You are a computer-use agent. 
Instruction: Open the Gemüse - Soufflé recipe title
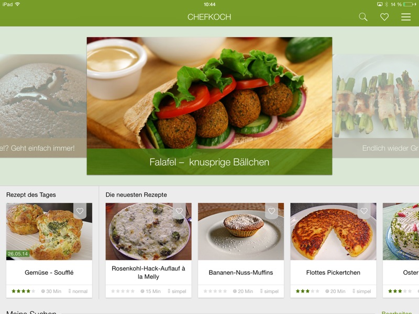(49, 273)
